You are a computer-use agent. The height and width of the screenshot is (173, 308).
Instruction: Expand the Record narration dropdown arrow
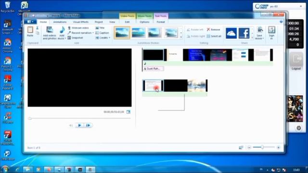pos(93,33)
